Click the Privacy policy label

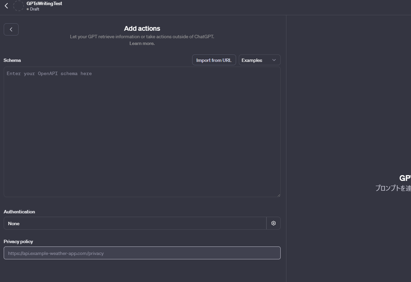[x=18, y=241]
